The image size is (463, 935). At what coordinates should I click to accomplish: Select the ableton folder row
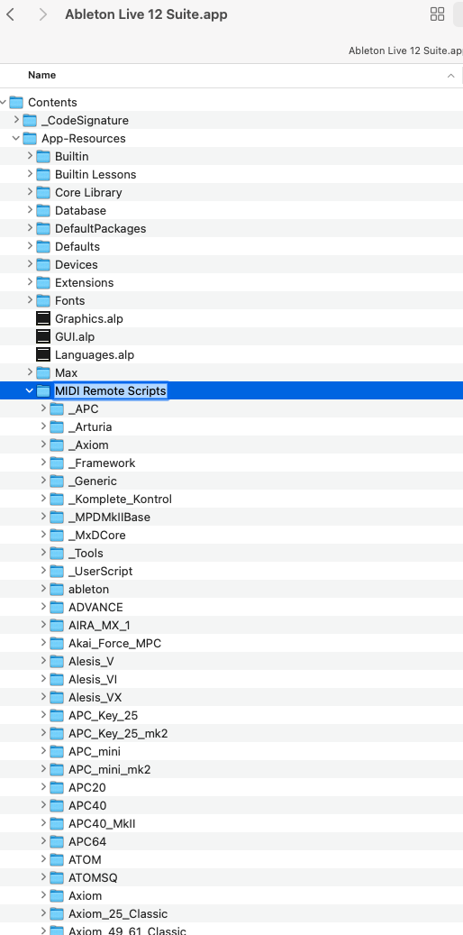pos(231,589)
